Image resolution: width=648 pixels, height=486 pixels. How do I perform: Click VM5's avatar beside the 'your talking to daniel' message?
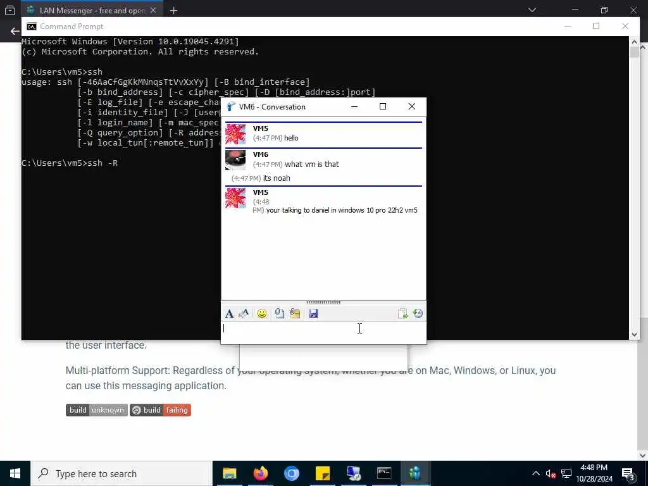click(235, 198)
